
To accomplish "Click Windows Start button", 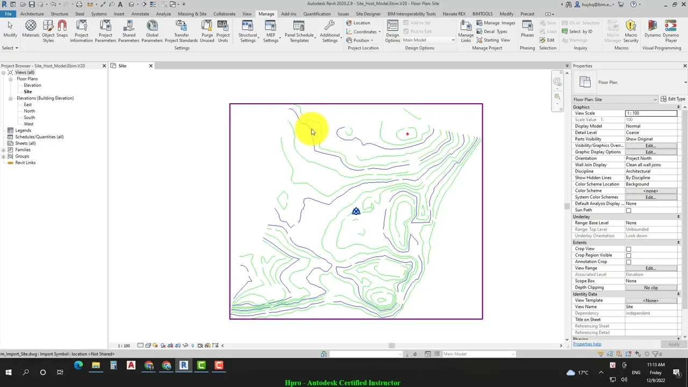I will click(x=9, y=372).
